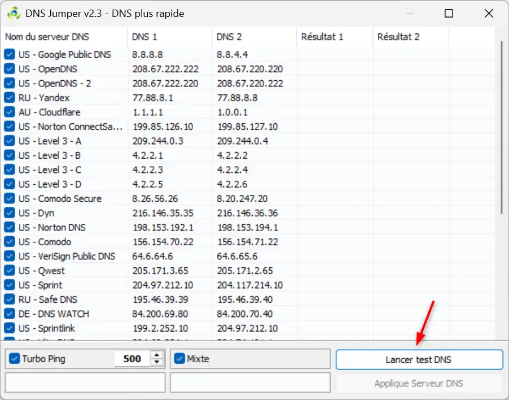Uncheck the US - Google Public DNS checkbox
The width and height of the screenshot is (509, 400).
[10, 54]
